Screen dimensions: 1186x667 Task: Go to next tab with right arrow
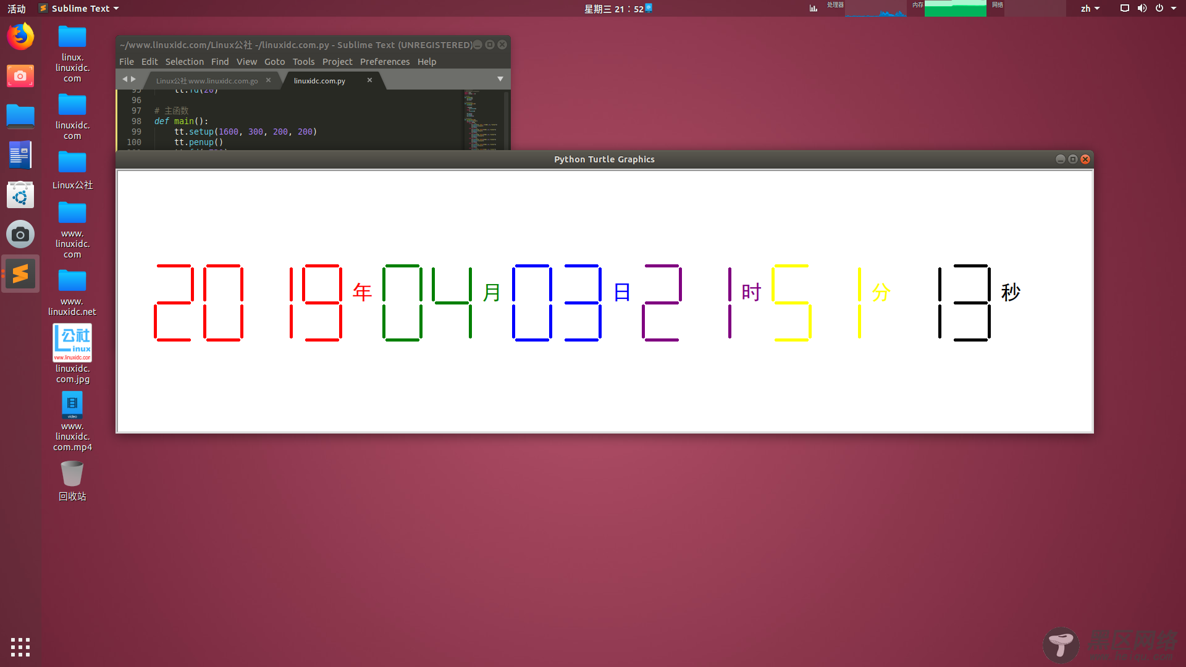pos(133,79)
